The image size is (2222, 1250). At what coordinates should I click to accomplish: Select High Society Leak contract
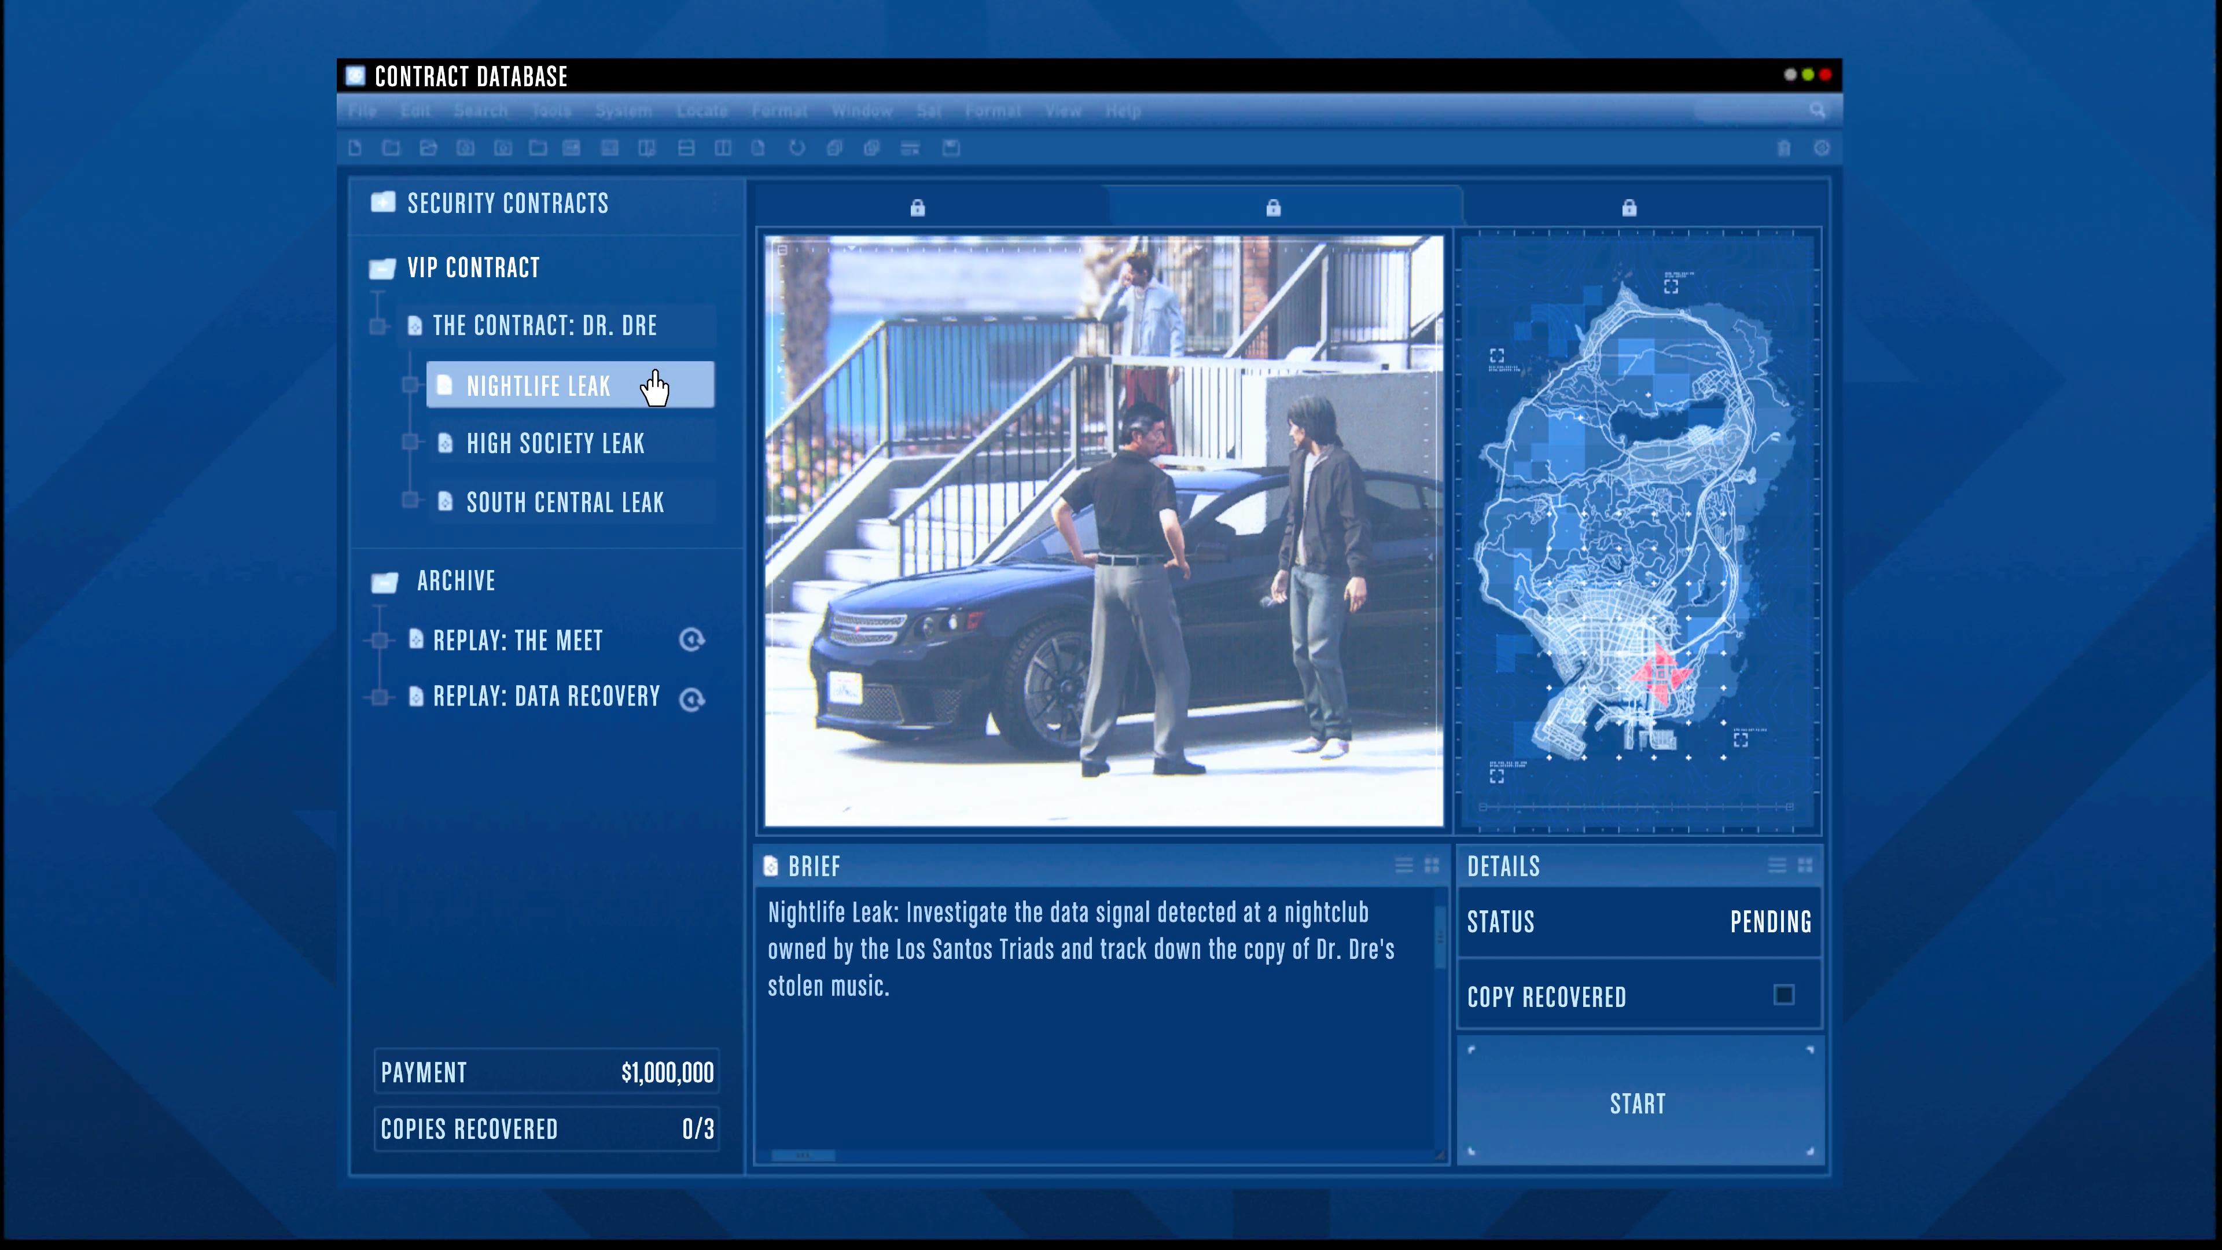(555, 443)
